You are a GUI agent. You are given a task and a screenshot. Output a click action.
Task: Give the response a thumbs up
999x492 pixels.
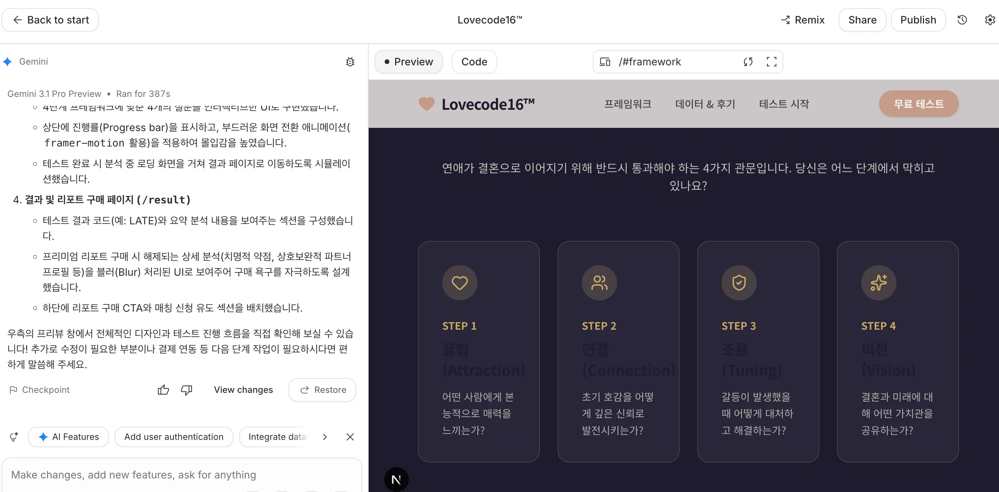pyautogui.click(x=163, y=390)
